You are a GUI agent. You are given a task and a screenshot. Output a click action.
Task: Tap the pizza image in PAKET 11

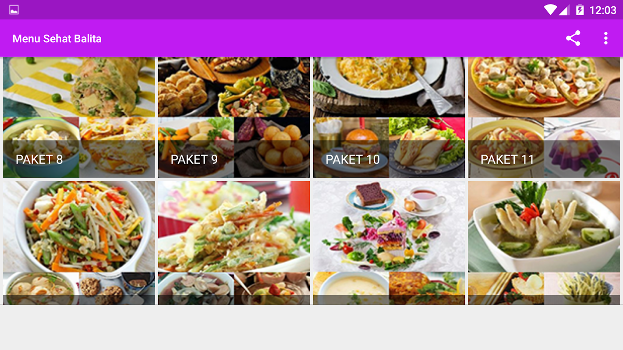[544, 87]
